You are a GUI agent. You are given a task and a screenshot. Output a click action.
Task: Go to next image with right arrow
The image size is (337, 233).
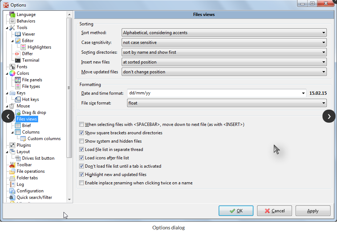(329, 116)
